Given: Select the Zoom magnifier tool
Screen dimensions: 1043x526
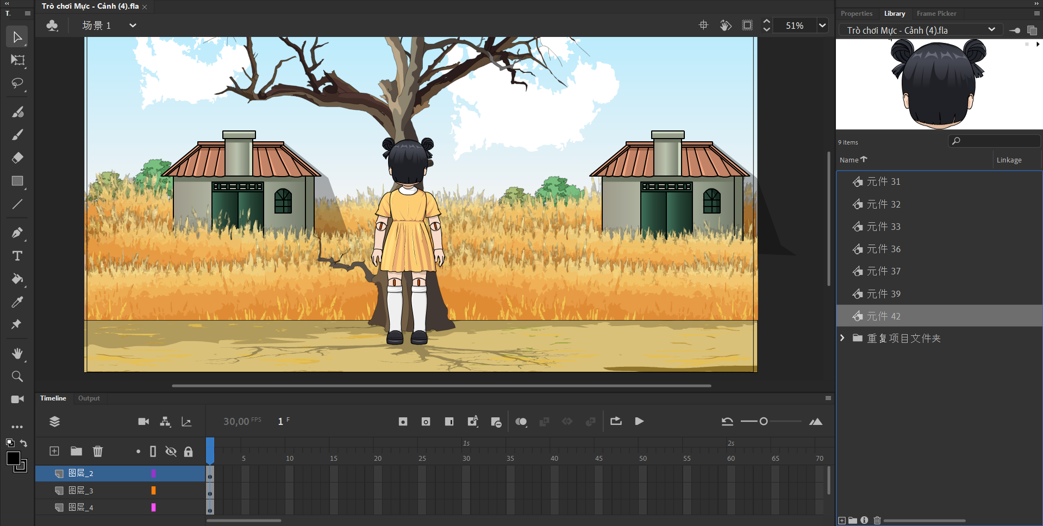Looking at the screenshot, I should pos(17,377).
